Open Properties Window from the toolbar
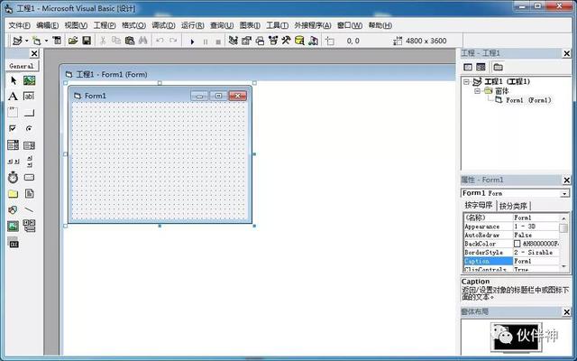This screenshot has height=361, width=577. click(246, 41)
